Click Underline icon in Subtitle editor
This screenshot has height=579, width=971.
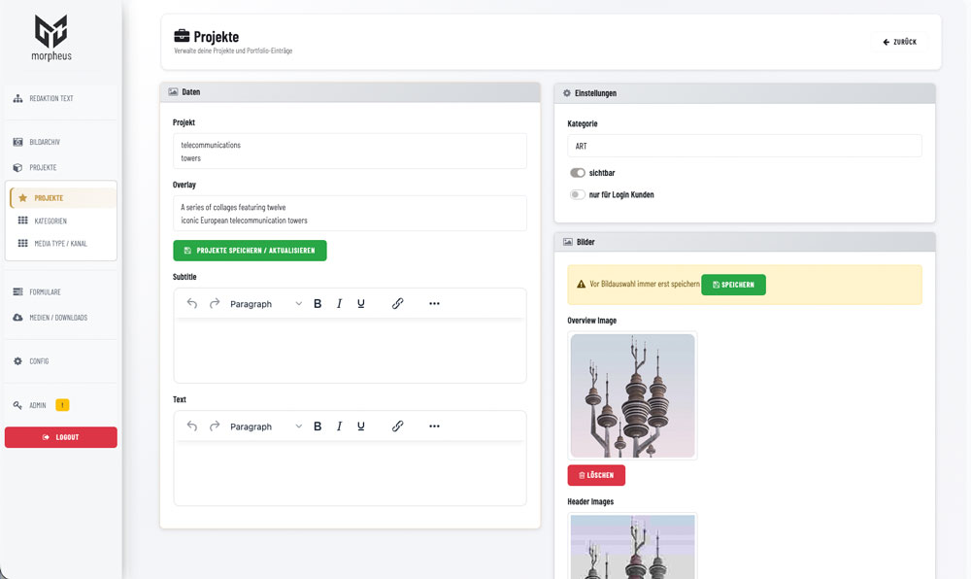tap(361, 304)
